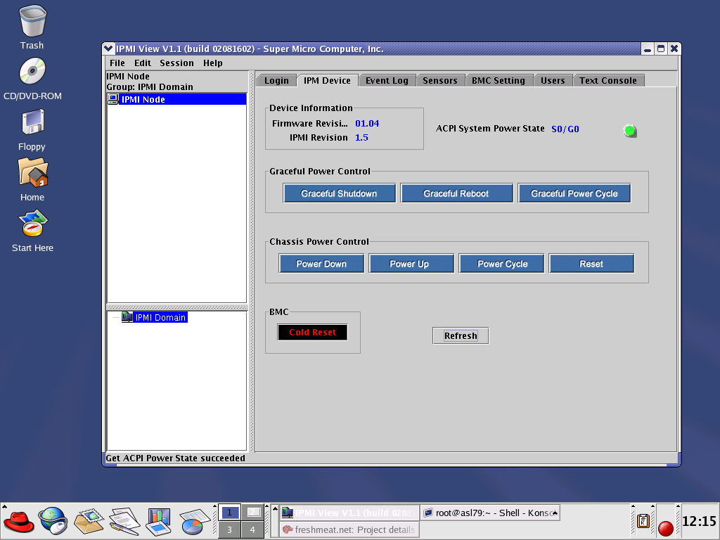
Task: Switch to virtual desktop 3
Action: pos(230,529)
